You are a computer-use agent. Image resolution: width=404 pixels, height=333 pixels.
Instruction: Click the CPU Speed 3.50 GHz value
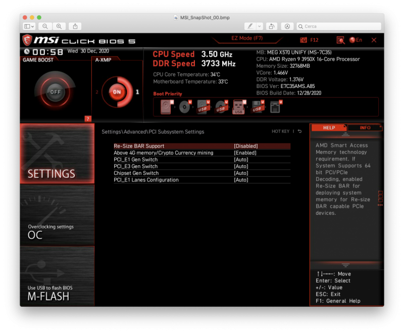pos(217,54)
